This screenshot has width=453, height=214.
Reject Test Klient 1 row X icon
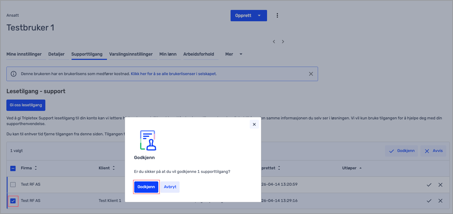pyautogui.click(x=441, y=201)
